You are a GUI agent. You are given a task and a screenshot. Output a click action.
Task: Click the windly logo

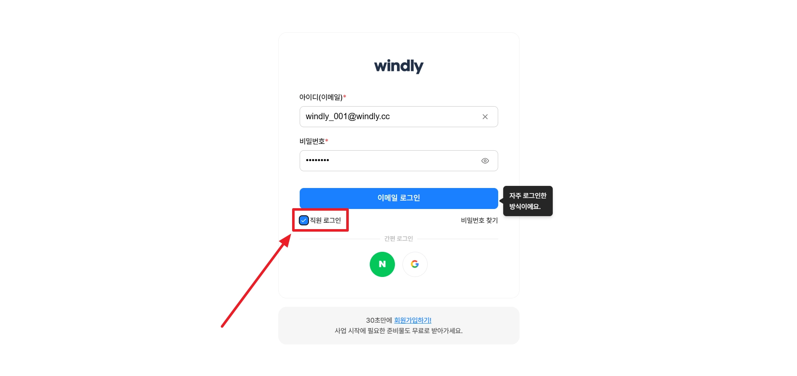pos(399,66)
